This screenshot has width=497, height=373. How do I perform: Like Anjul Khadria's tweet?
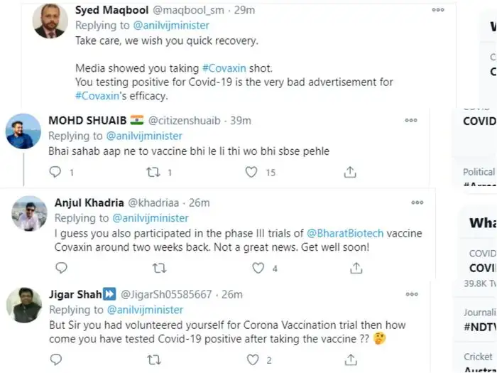tap(258, 268)
